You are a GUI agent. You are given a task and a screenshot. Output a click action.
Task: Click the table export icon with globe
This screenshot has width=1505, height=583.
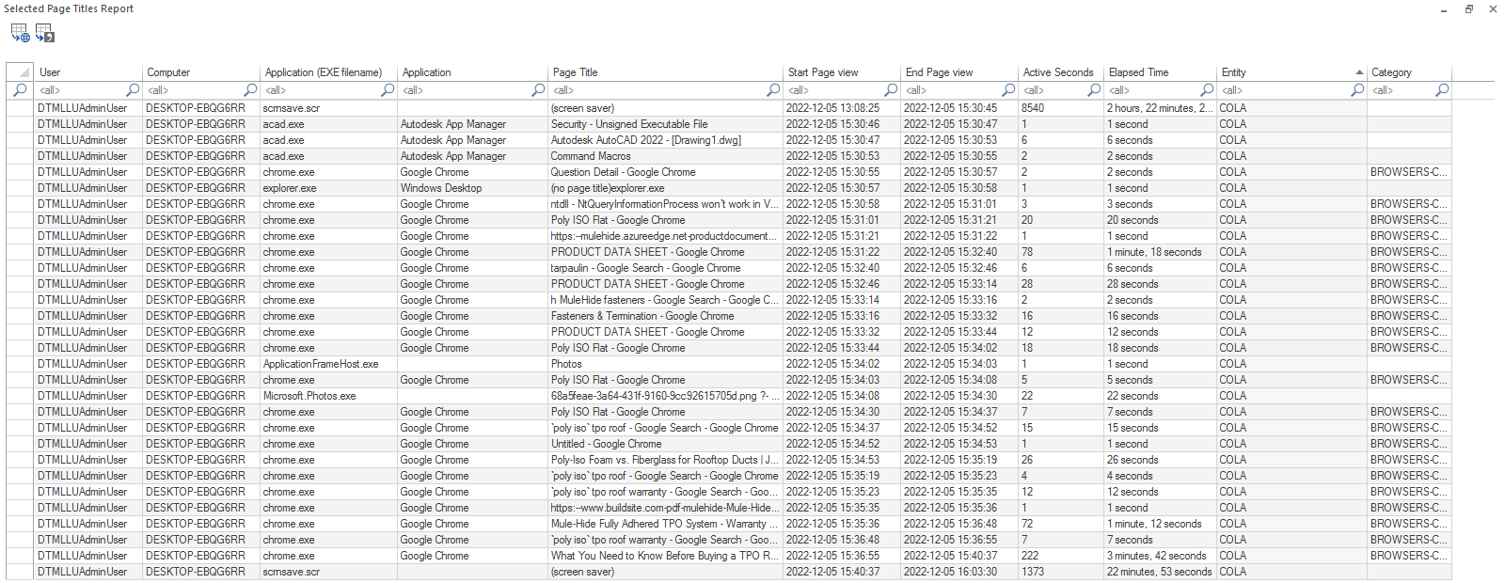20,33
